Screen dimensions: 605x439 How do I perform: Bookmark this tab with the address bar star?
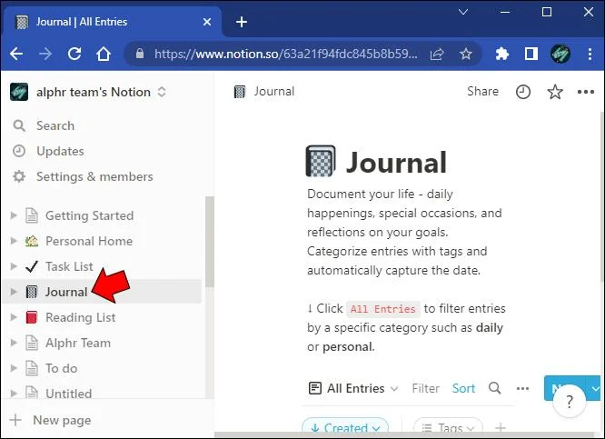[466, 54]
